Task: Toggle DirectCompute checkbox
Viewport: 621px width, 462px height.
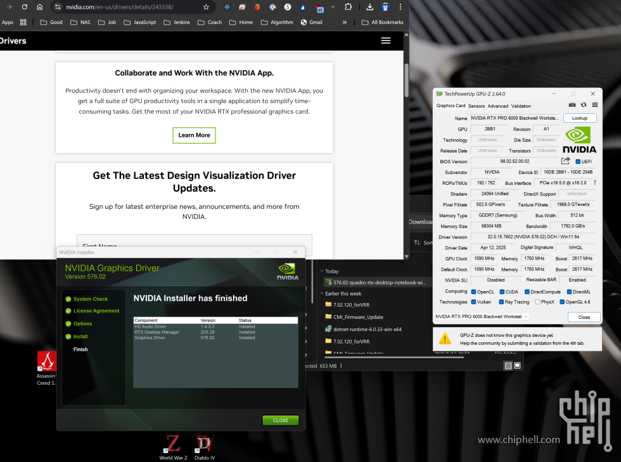Action: (x=527, y=292)
